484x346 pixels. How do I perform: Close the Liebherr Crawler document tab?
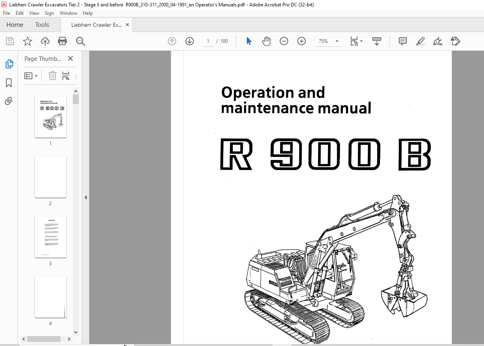(x=127, y=25)
